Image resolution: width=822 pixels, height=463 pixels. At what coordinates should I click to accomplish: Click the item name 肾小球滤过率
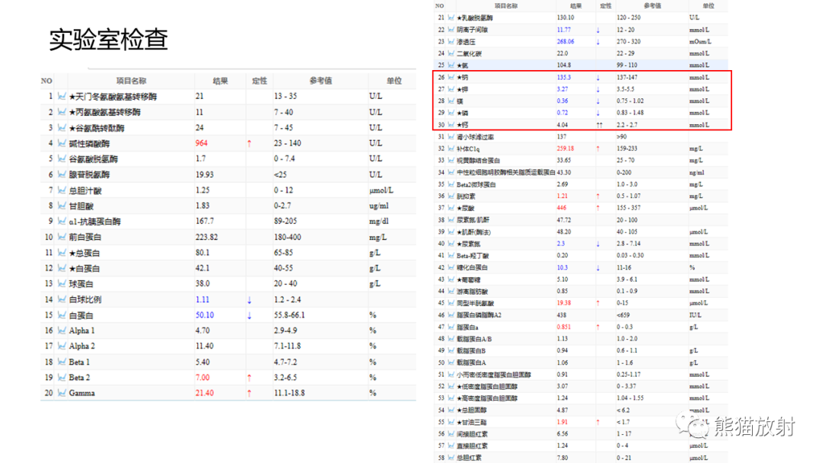point(475,137)
